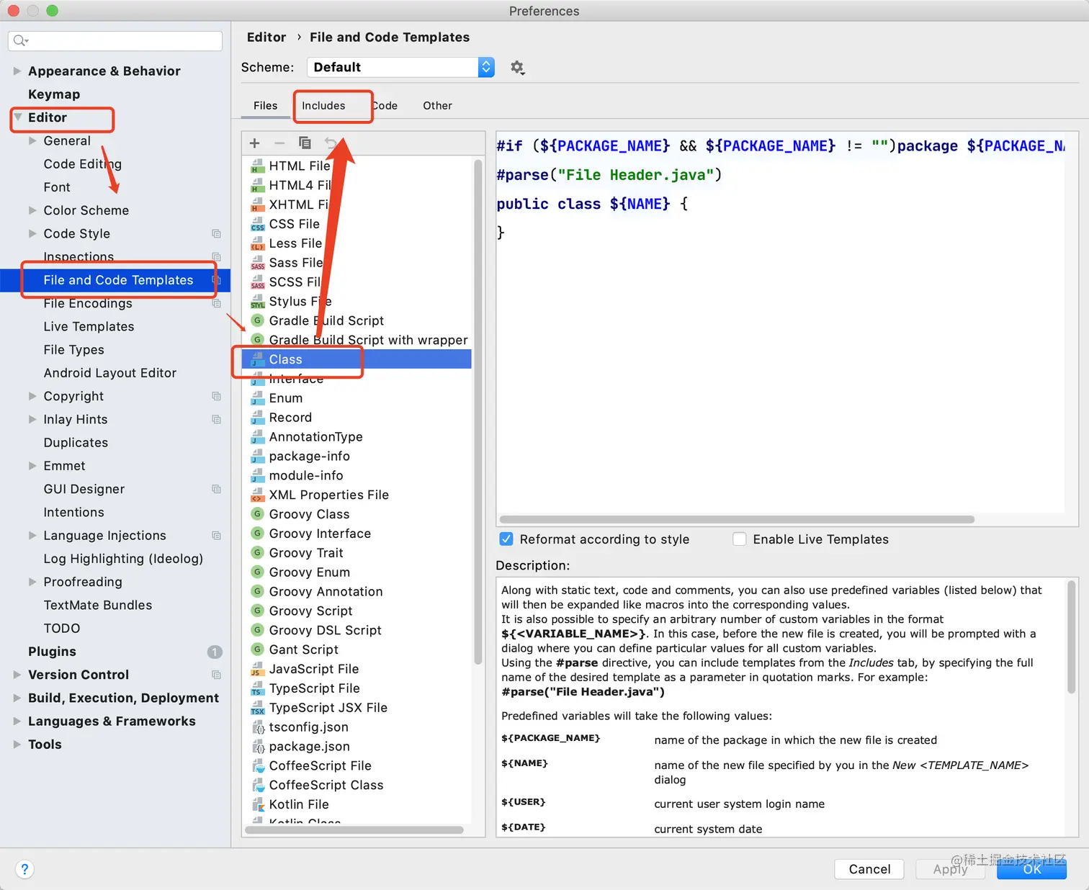This screenshot has width=1089, height=890.
Task: Open the Scheme dropdown
Action: 400,68
